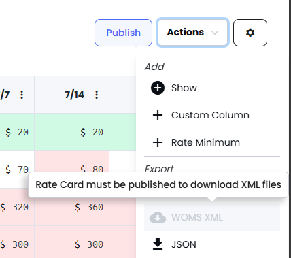This screenshot has height=258, width=291.
Task: Expand the Actions dropdown chevron
Action: pyautogui.click(x=215, y=33)
